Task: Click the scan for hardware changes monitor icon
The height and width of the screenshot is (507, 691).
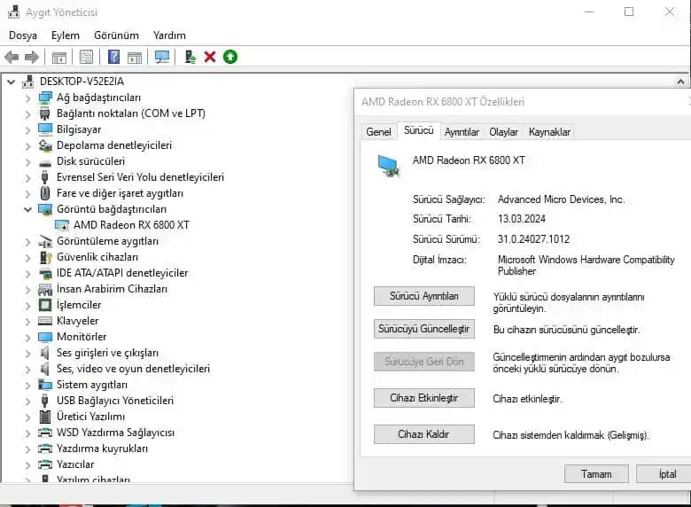Action: (162, 57)
